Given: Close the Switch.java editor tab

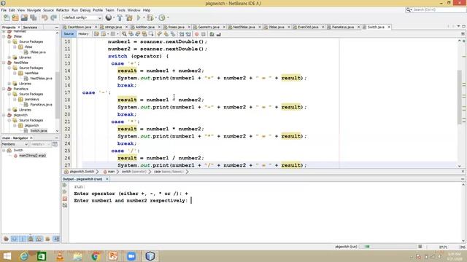Looking at the screenshot, I should [x=389, y=27].
